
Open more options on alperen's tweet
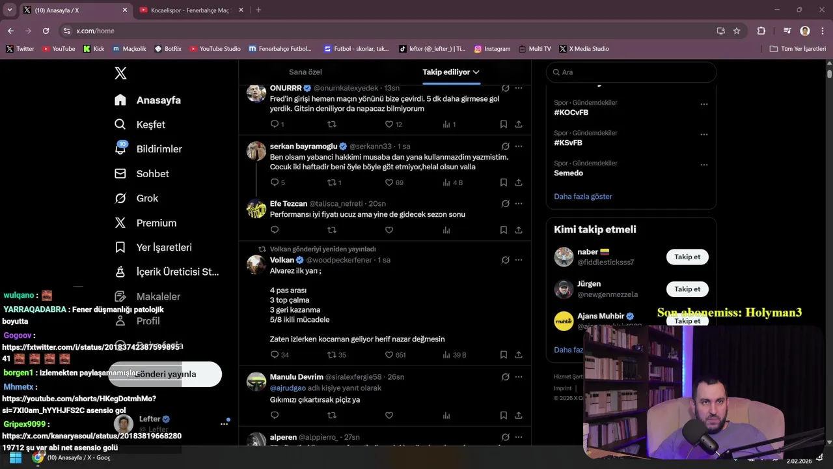click(x=519, y=437)
